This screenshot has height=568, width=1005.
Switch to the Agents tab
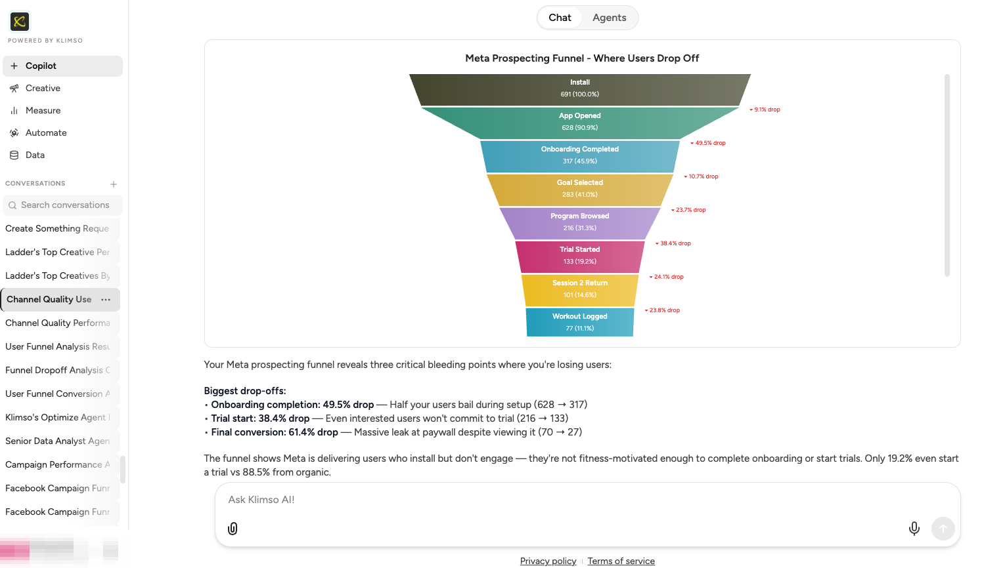tap(609, 18)
